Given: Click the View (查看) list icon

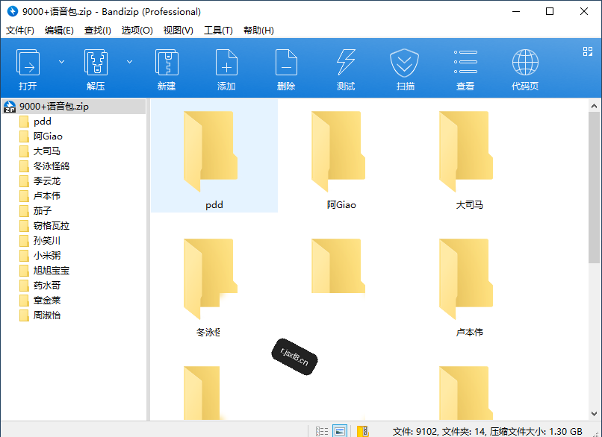Looking at the screenshot, I should [465, 62].
